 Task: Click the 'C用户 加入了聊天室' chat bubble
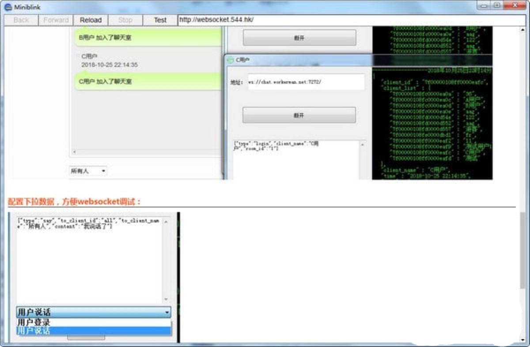coord(148,81)
